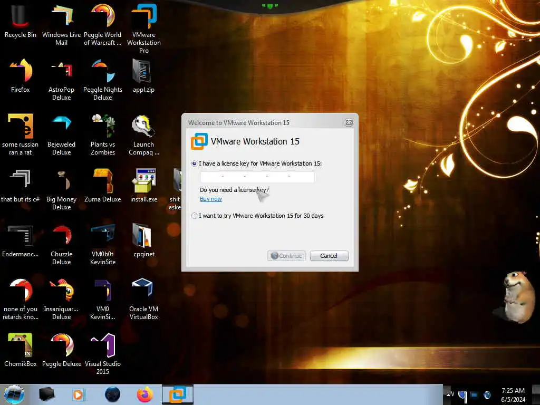This screenshot has height=405, width=540.
Task: Select VMware Workstation Pro desktop shortcut
Action: pyautogui.click(x=144, y=28)
